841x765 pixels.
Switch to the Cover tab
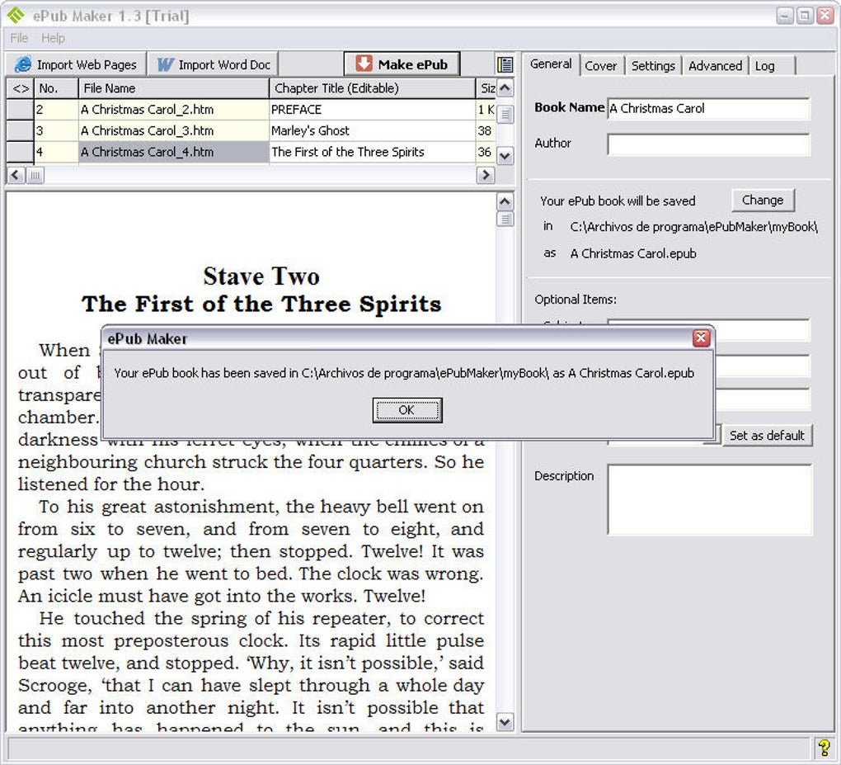[601, 65]
